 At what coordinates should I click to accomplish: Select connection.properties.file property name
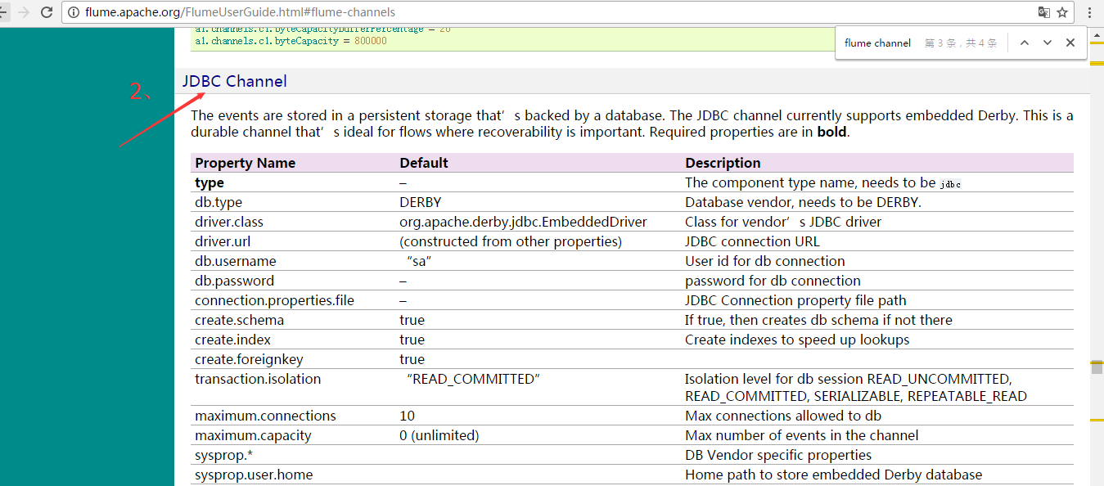(274, 300)
